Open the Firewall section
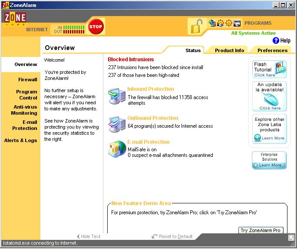The image size is (297, 249). pyautogui.click(x=28, y=80)
